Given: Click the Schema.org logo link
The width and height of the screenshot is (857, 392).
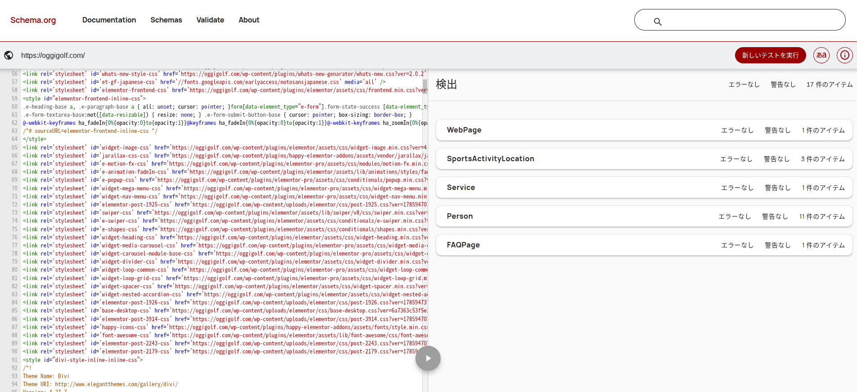Looking at the screenshot, I should [33, 20].
